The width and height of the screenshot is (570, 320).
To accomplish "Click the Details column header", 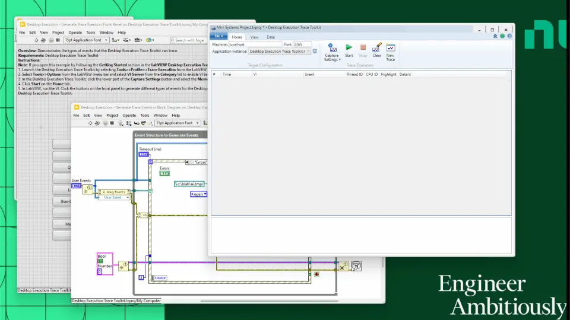I will (x=405, y=75).
